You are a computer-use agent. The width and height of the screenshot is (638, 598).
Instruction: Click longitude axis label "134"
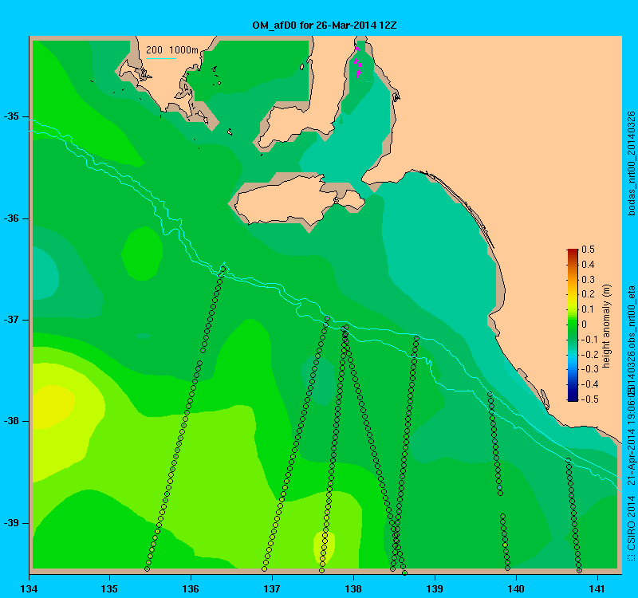tap(30, 589)
